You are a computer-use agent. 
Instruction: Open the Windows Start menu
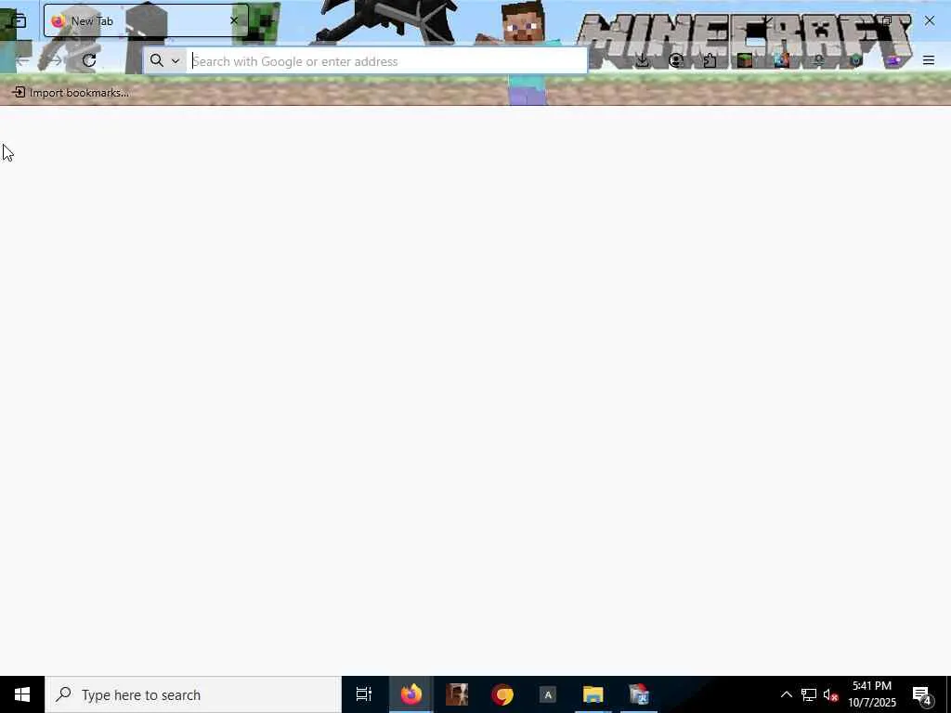tap(22, 694)
